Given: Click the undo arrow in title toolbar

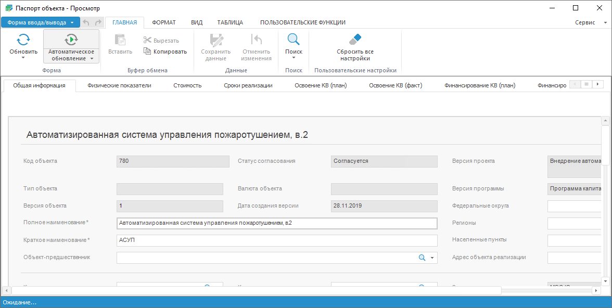Looking at the screenshot, I should click(x=86, y=22).
